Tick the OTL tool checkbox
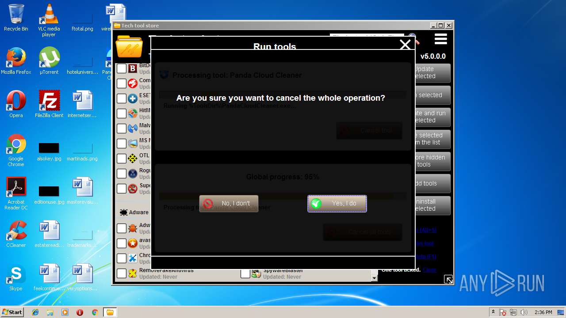Viewport: 566px width, 318px height. (122, 159)
